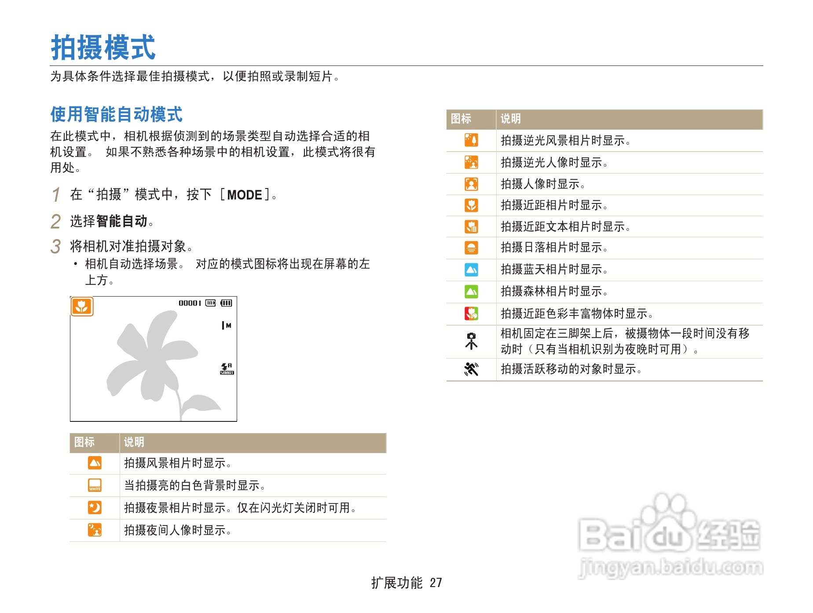This screenshot has height=613, width=813.
Task: Click the smart flash icon in preview
Action: 227,369
